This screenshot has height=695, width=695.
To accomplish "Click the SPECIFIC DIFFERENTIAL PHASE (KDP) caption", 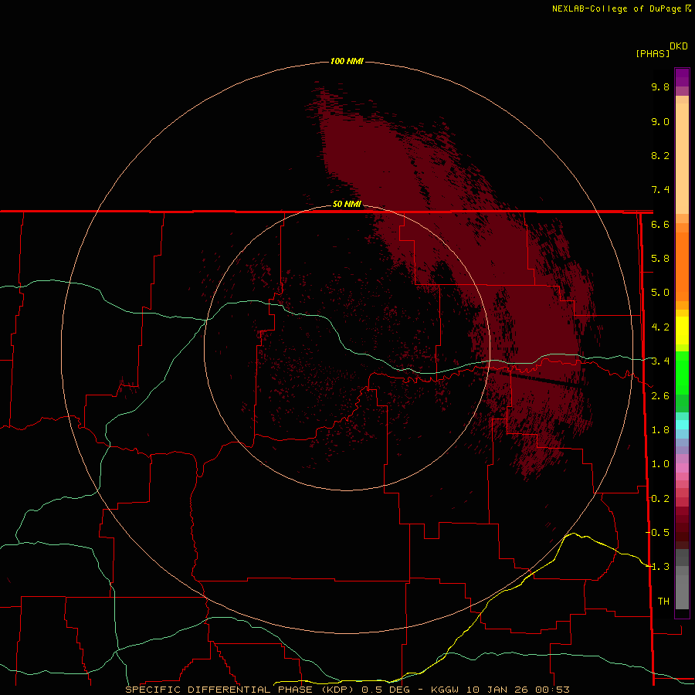I will [x=240, y=690].
